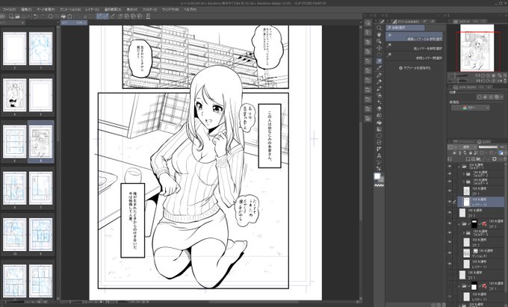The width and height of the screenshot is (508, 307).
Task: Select the Eraser tool
Action: pos(379,108)
